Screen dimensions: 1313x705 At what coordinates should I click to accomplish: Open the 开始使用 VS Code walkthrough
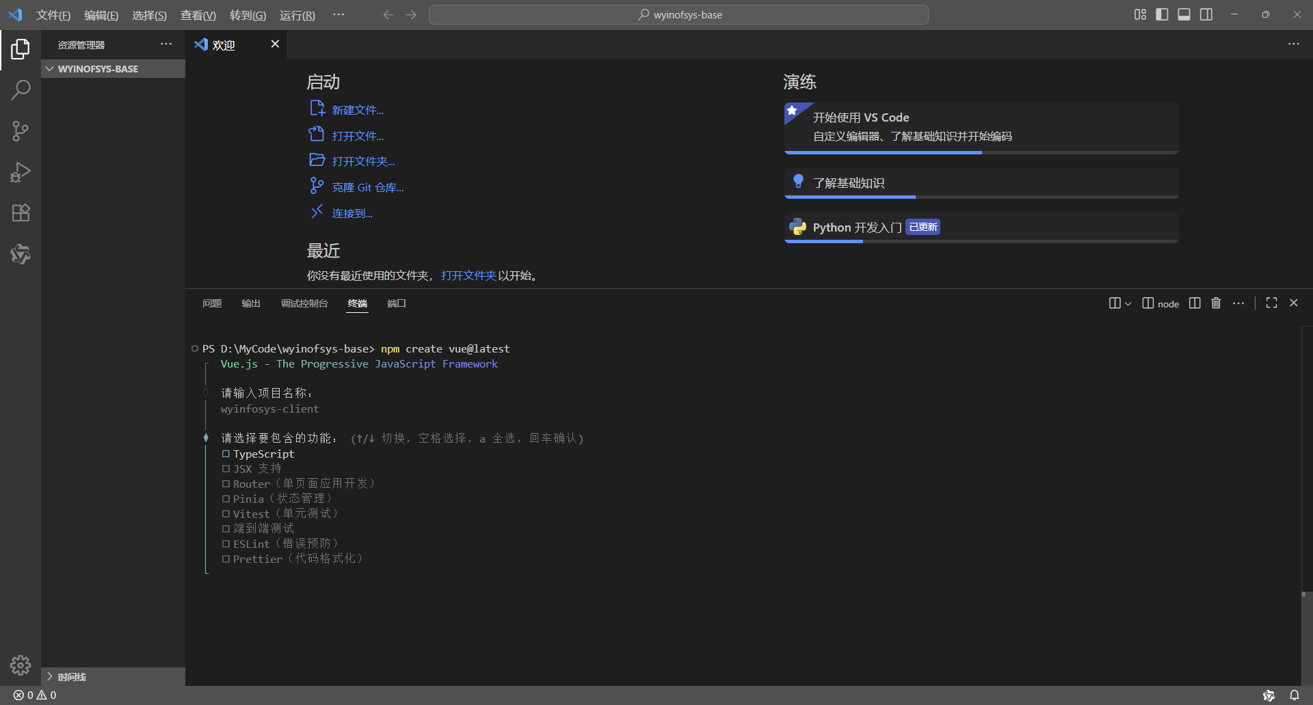point(981,128)
